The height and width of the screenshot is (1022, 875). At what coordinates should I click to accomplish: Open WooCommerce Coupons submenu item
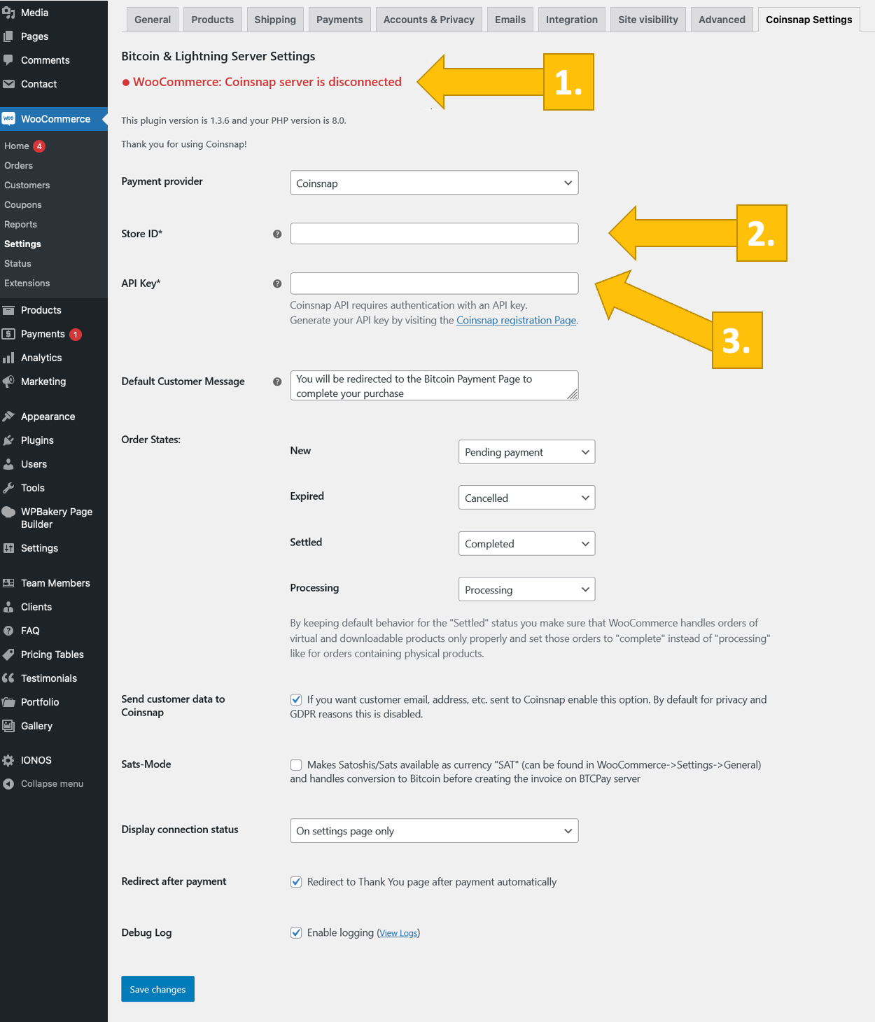tap(23, 205)
